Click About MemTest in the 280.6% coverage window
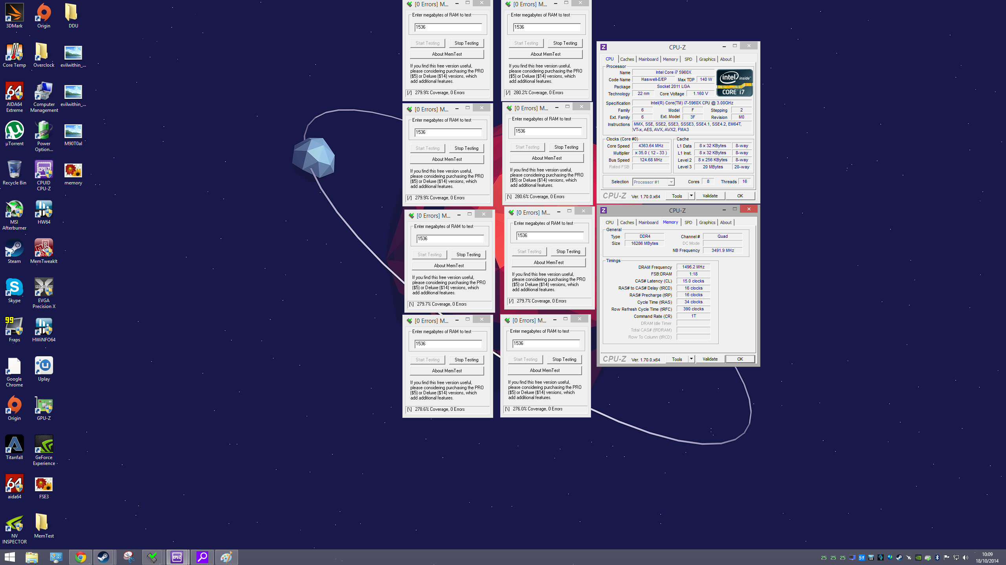 (547, 158)
